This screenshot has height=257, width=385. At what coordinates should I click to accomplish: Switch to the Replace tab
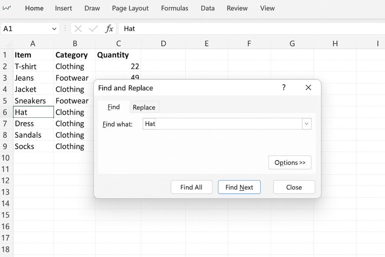point(144,107)
